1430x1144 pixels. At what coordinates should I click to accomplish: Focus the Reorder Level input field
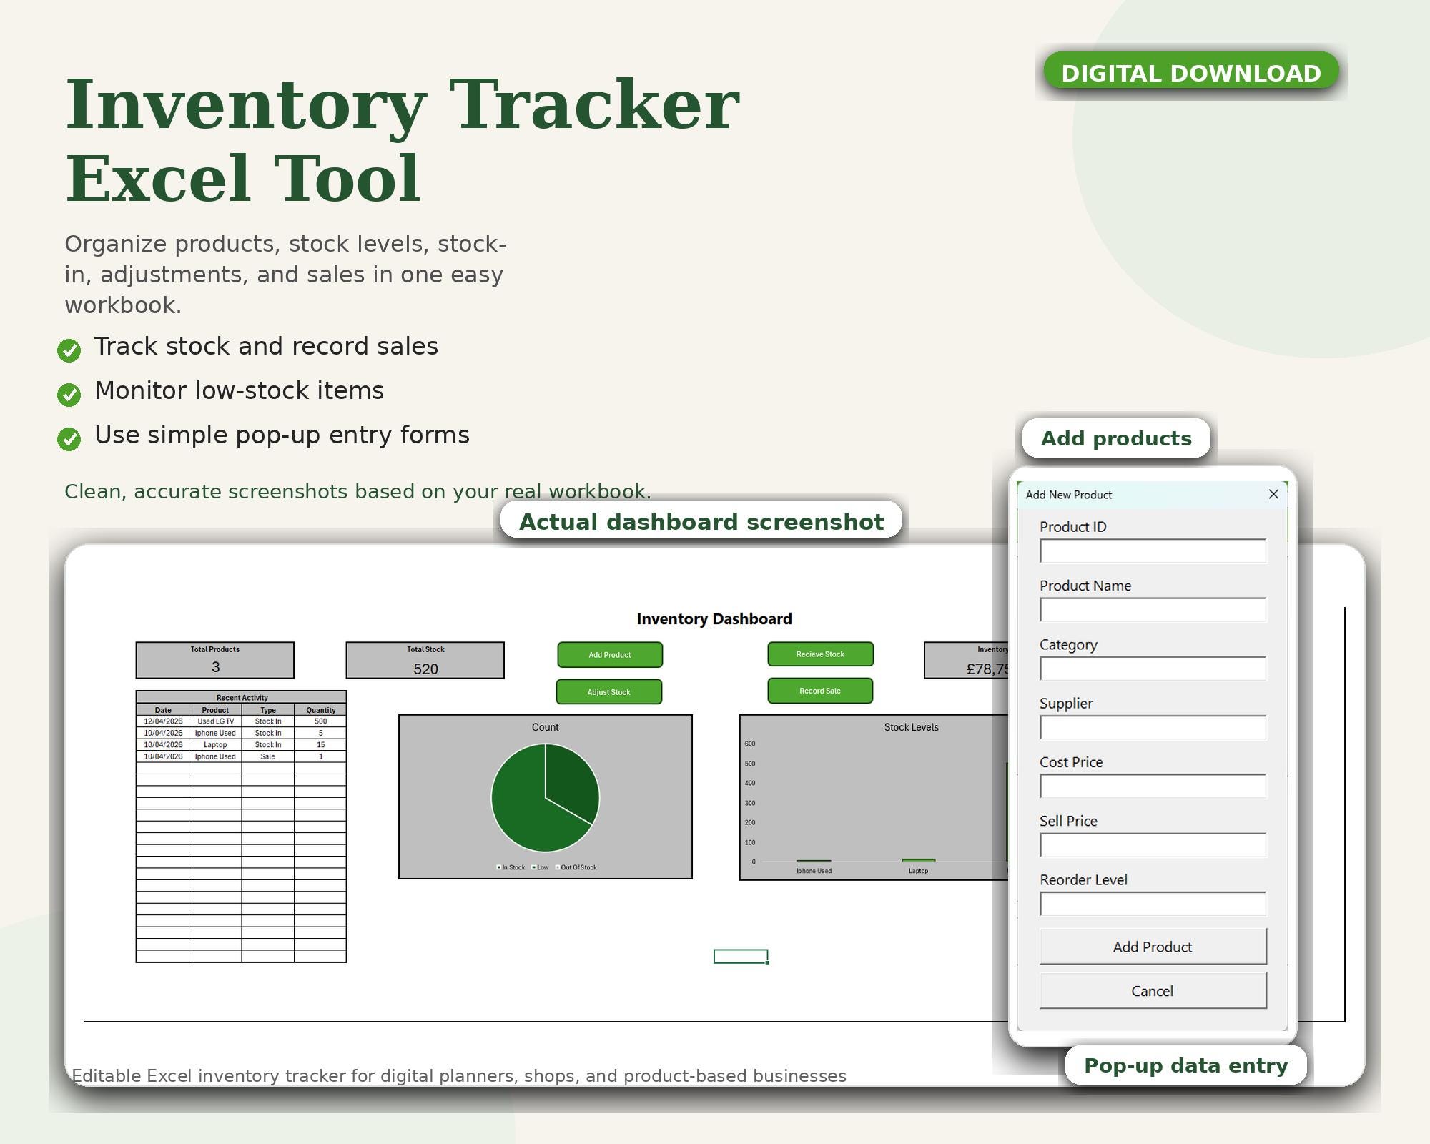click(x=1153, y=904)
